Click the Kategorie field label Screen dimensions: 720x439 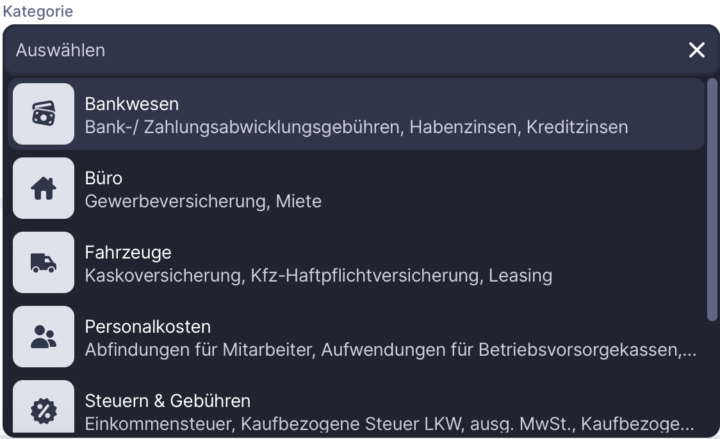[x=38, y=12]
